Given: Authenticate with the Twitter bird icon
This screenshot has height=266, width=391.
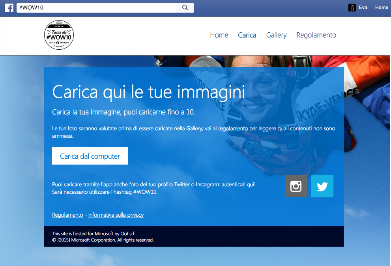Looking at the screenshot, I should coord(322,186).
